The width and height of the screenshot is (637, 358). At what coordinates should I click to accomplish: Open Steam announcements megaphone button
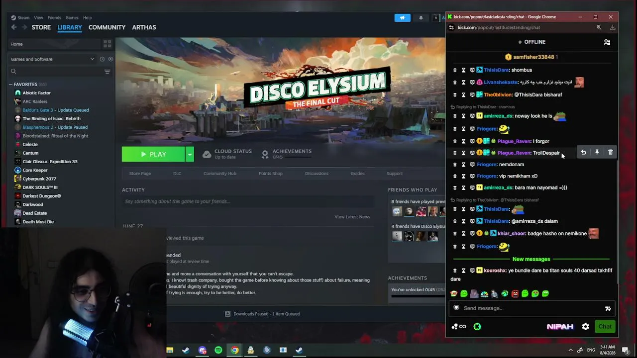(402, 18)
